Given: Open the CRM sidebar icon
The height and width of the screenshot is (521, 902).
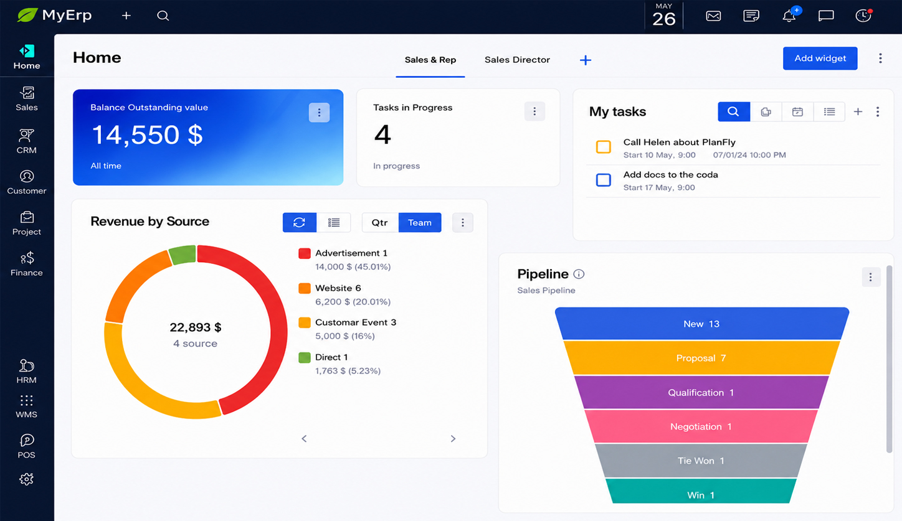Looking at the screenshot, I should click(x=27, y=141).
